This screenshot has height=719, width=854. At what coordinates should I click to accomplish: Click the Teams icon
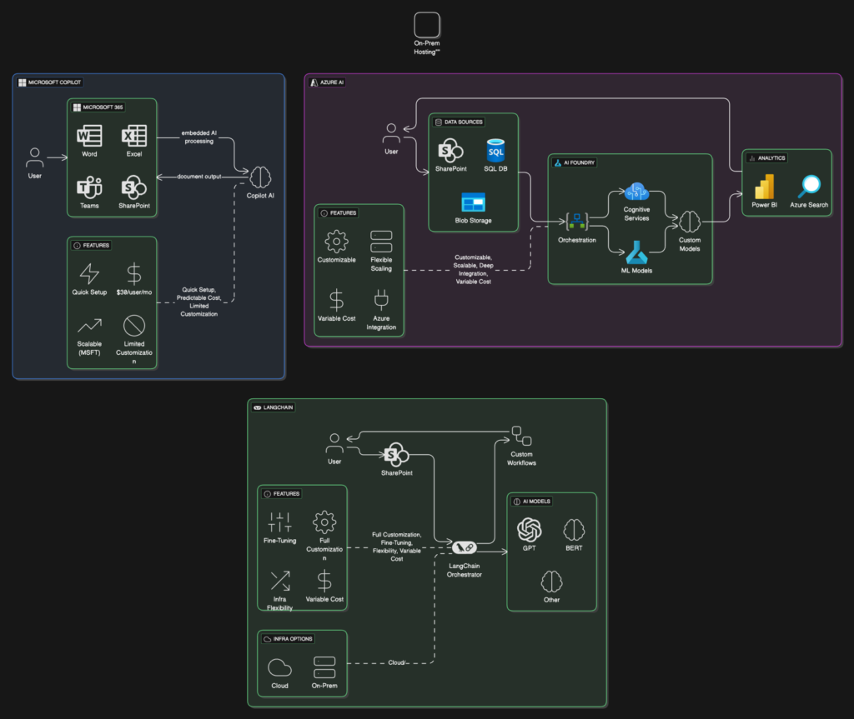point(89,187)
